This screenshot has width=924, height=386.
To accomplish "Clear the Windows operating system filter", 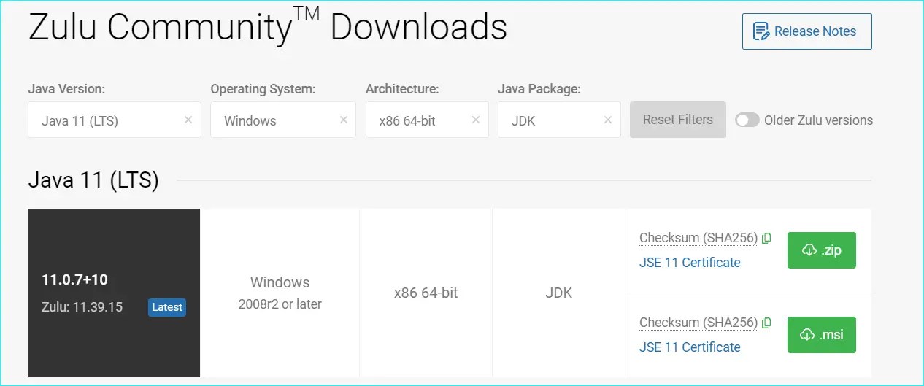I will click(x=344, y=120).
